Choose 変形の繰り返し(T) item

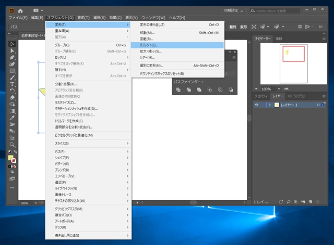click(177, 24)
